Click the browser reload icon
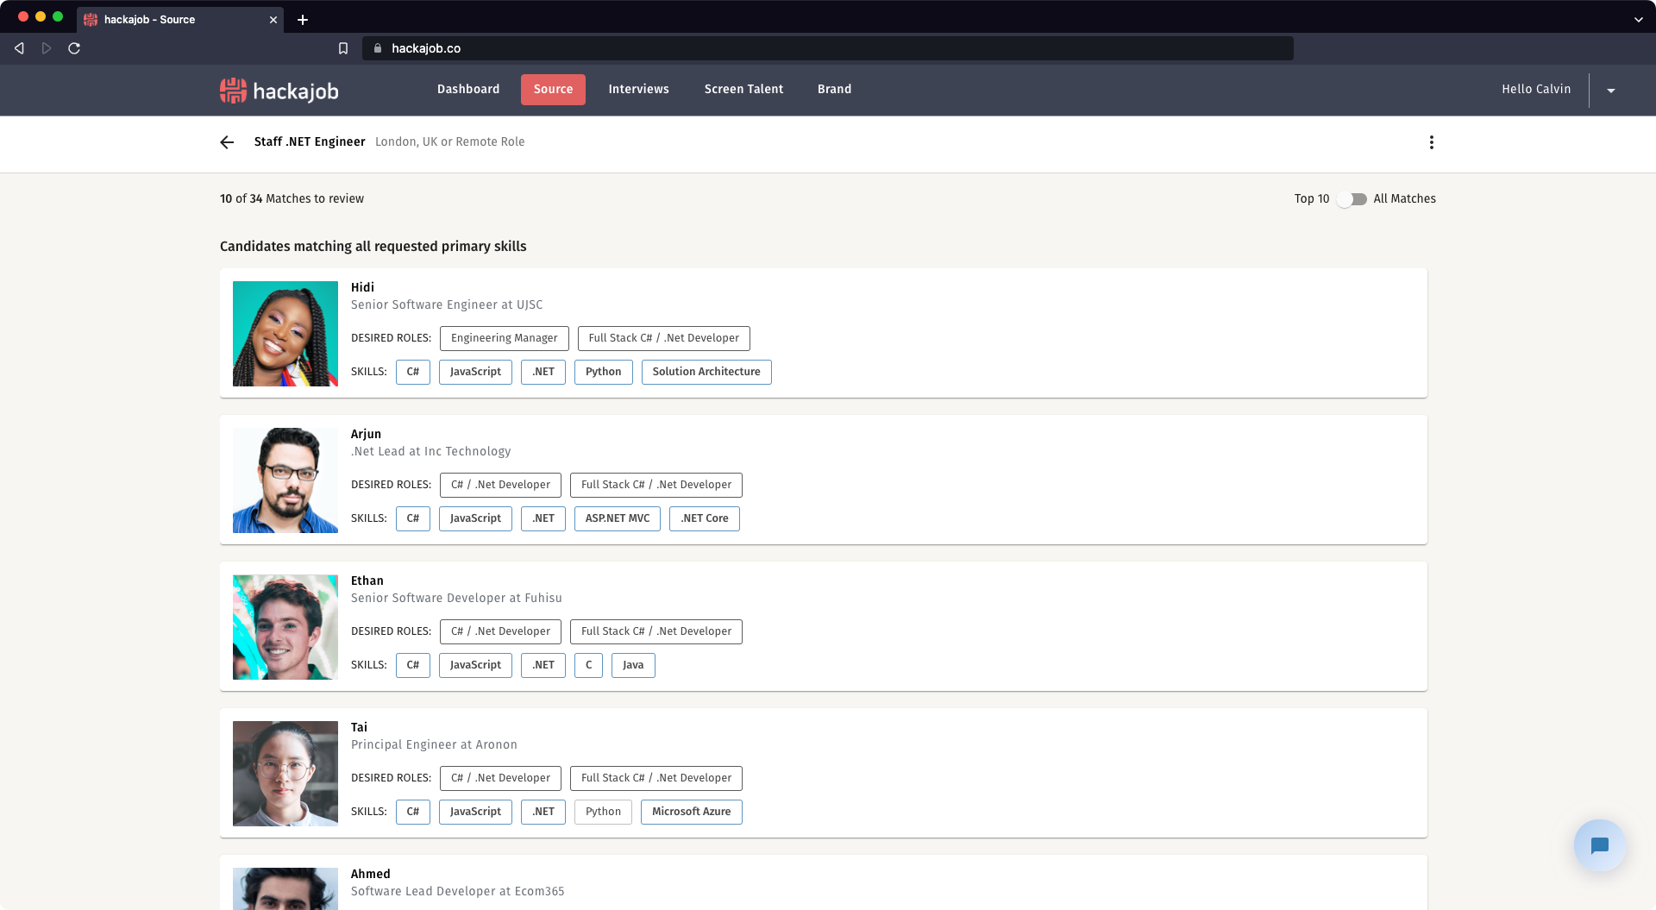1656x910 pixels. tap(74, 48)
